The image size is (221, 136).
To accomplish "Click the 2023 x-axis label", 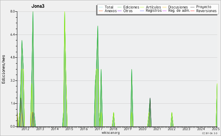I will click(x=186, y=129).
